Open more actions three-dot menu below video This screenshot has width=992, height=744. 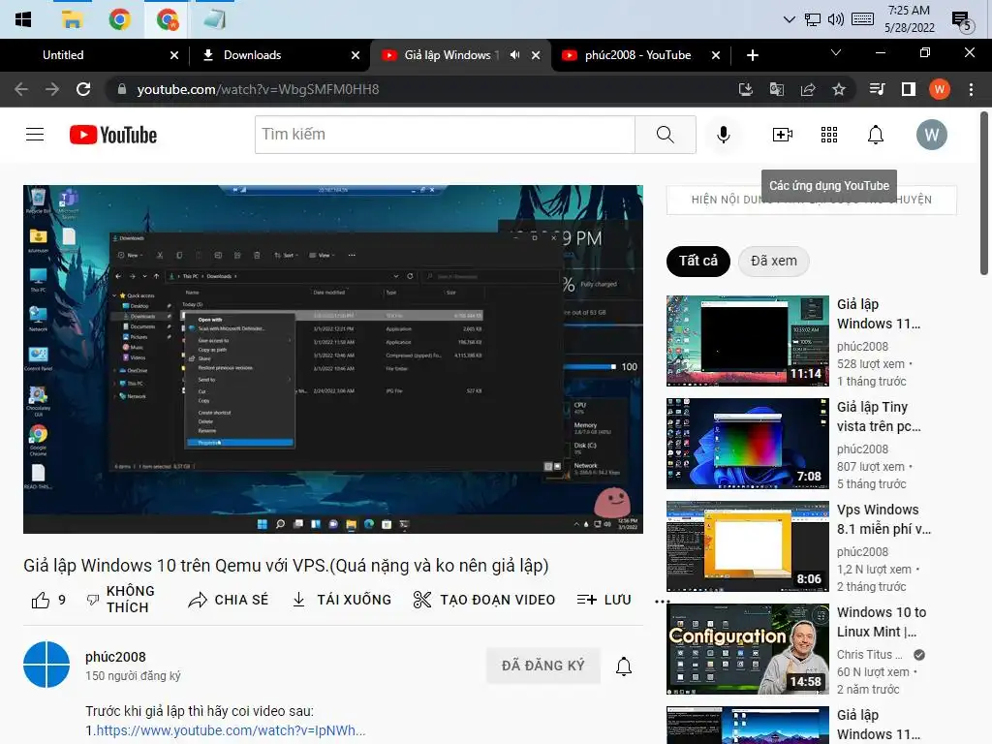pos(662,601)
